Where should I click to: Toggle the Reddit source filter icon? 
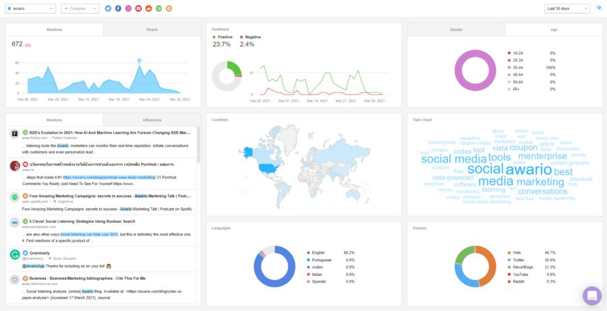tap(148, 9)
